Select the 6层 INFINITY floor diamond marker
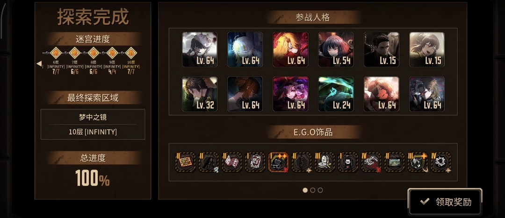Screen dimensions: 505x218 [x=56, y=52]
